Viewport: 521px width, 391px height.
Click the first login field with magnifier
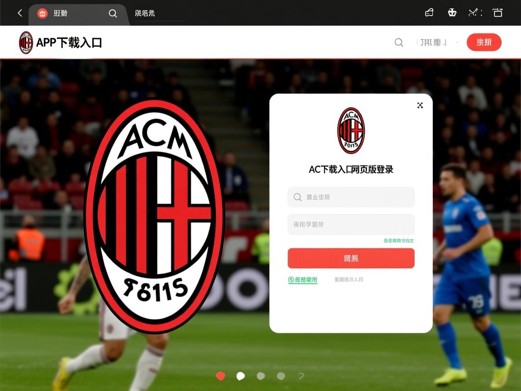click(x=351, y=197)
